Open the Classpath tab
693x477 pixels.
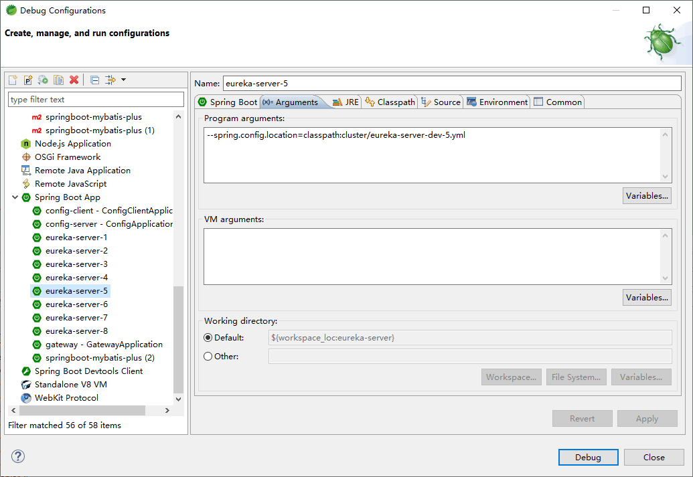point(390,102)
